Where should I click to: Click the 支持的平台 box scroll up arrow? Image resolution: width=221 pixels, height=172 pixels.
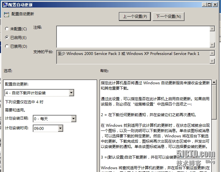coord(212,53)
